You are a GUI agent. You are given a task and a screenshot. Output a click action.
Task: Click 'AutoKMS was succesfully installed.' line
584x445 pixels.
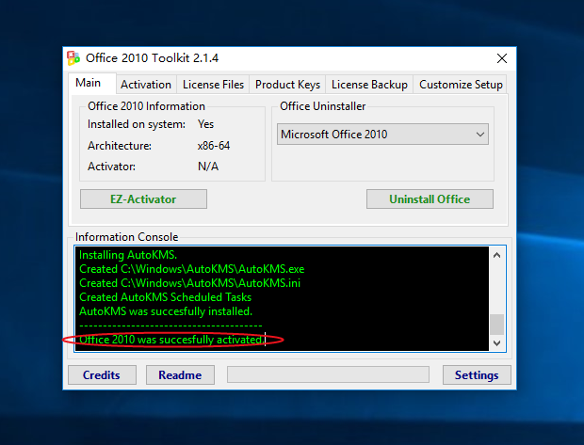click(166, 311)
